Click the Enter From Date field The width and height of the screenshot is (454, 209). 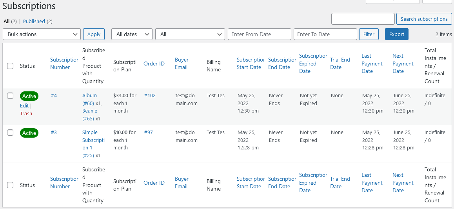259,34
